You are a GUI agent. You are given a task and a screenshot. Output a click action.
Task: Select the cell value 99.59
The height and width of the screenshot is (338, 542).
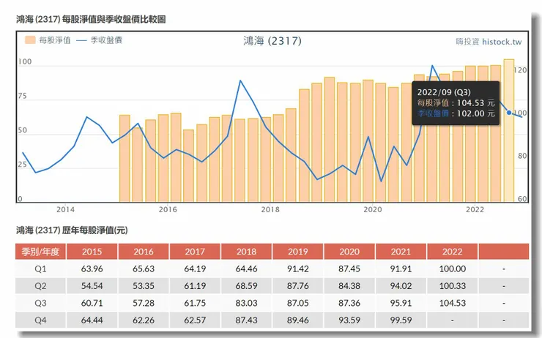click(401, 320)
